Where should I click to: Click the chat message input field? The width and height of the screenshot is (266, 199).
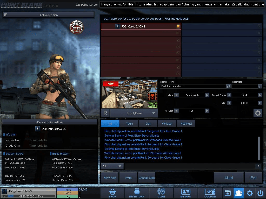[x=190, y=166]
